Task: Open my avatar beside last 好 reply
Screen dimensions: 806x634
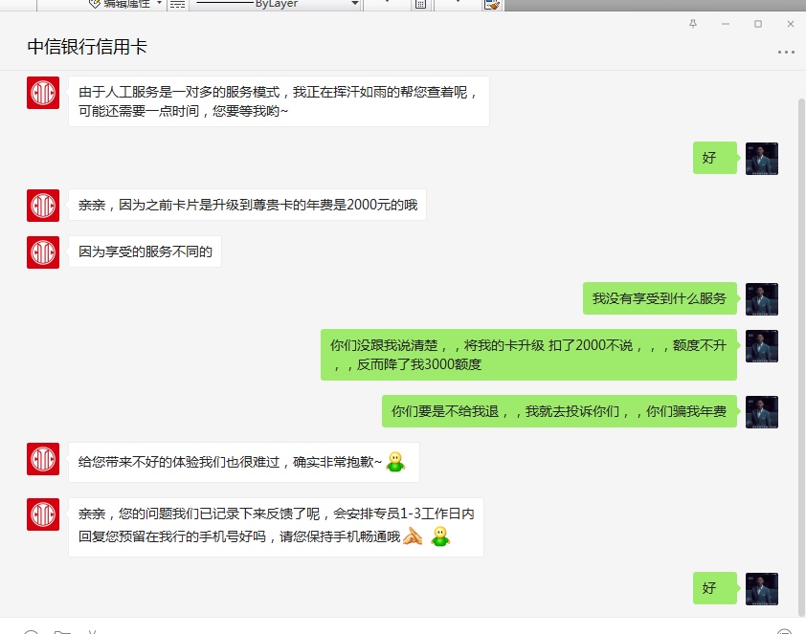Action: coord(762,589)
